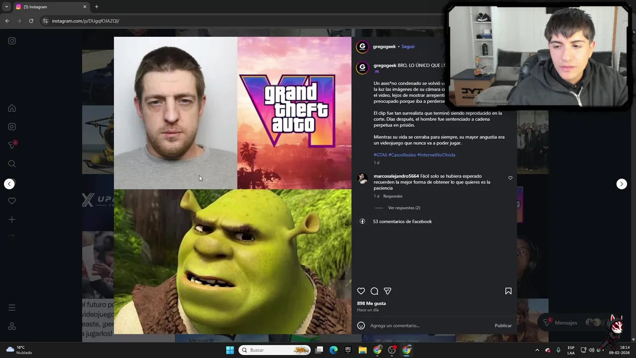Create new post with plus icon

click(12, 219)
